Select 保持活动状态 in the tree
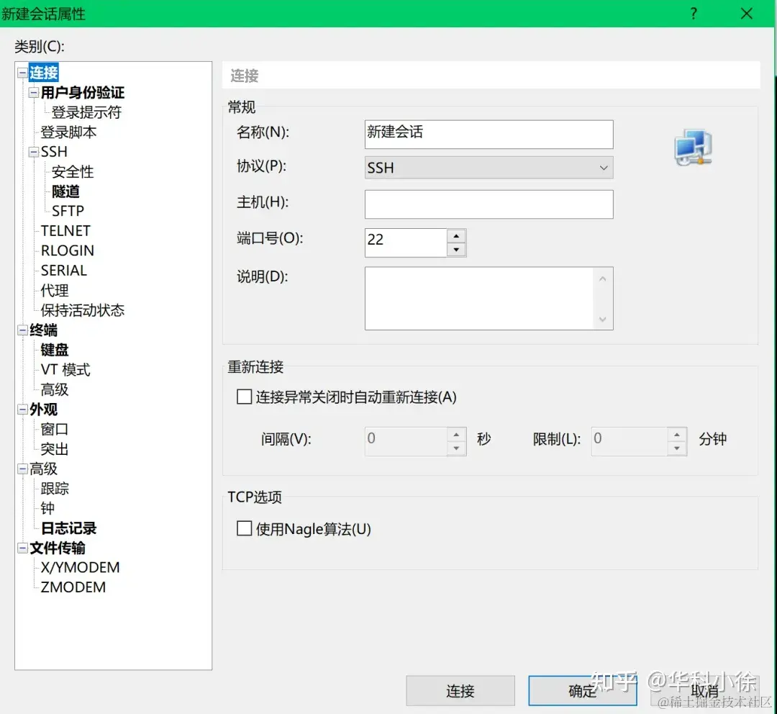The image size is (777, 714). point(82,310)
